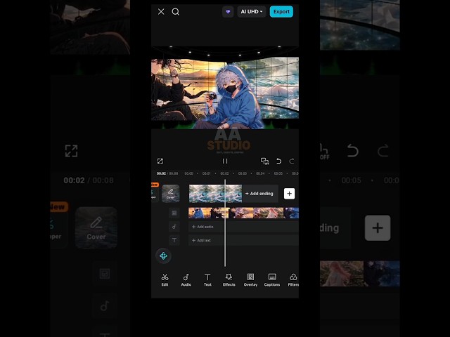Open the Cover editor thumbnail
The height and width of the screenshot is (337, 450).
[171, 194]
